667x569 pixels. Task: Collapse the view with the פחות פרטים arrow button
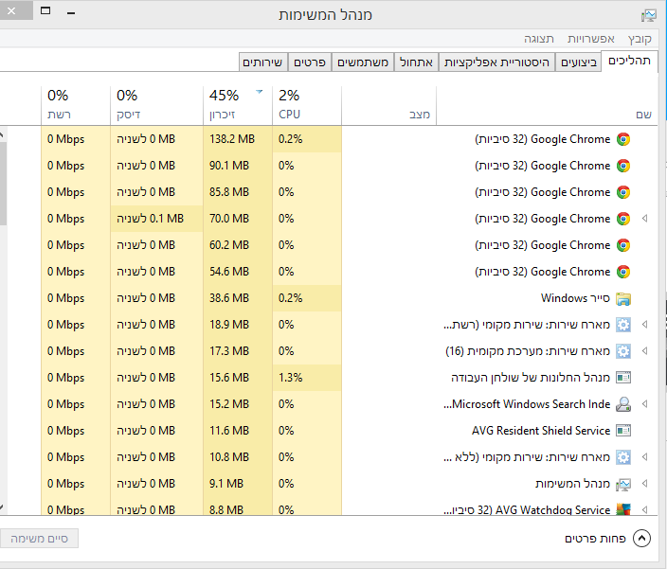(x=642, y=539)
